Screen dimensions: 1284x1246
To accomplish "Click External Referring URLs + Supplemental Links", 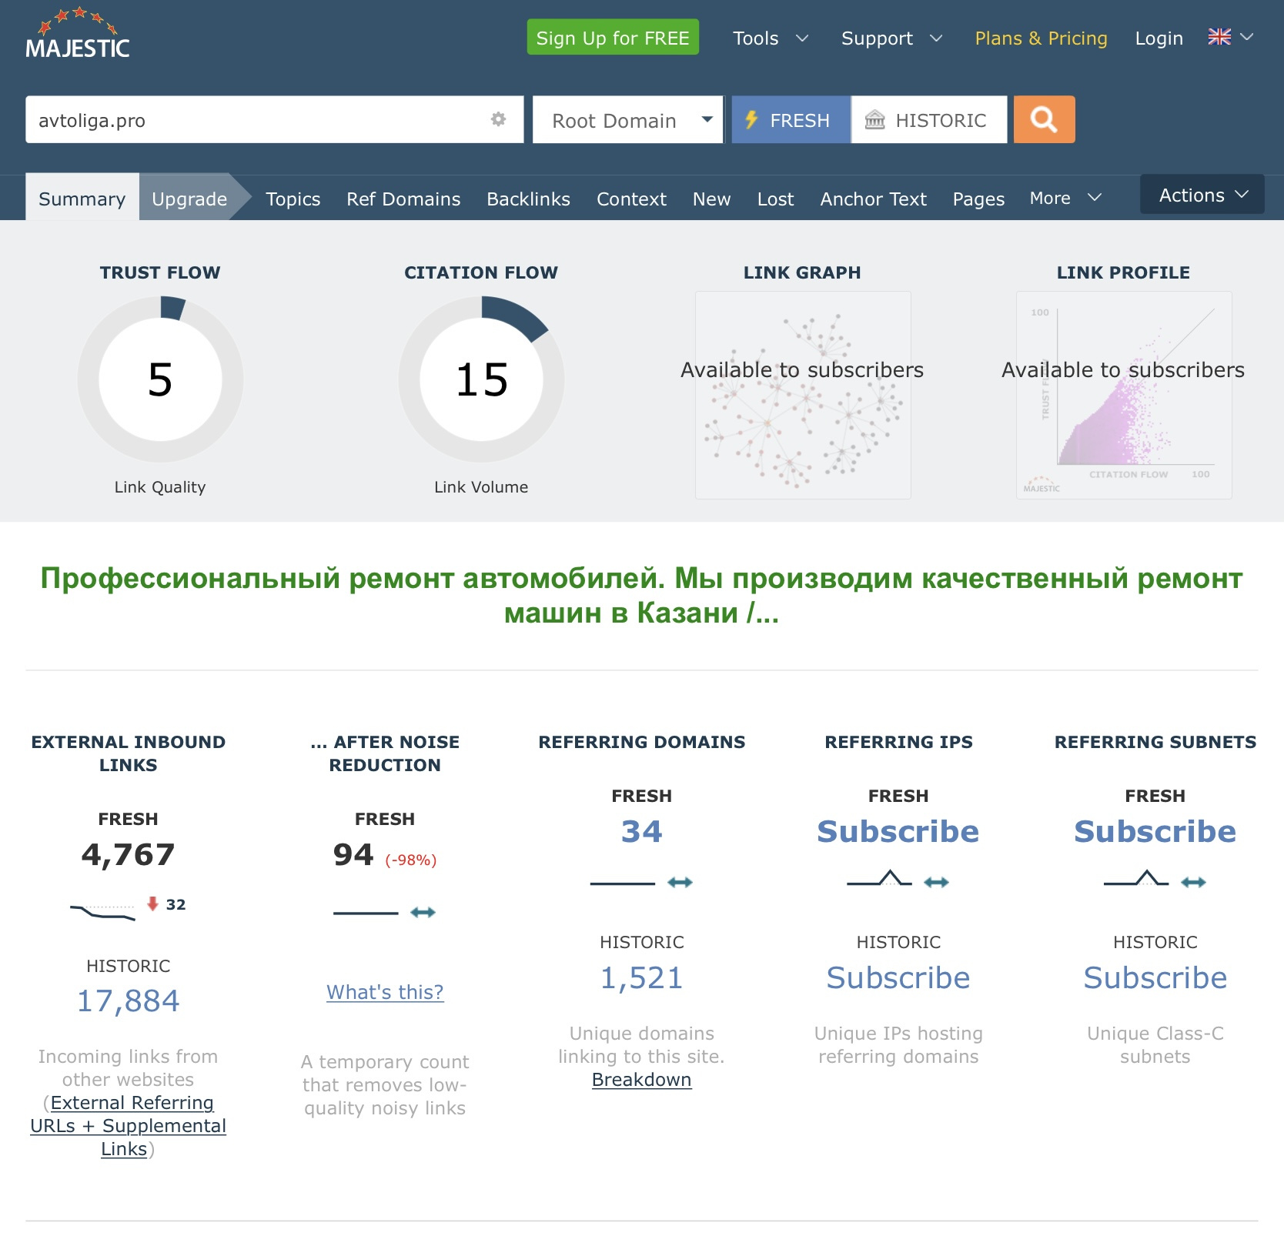I will click(x=128, y=1126).
